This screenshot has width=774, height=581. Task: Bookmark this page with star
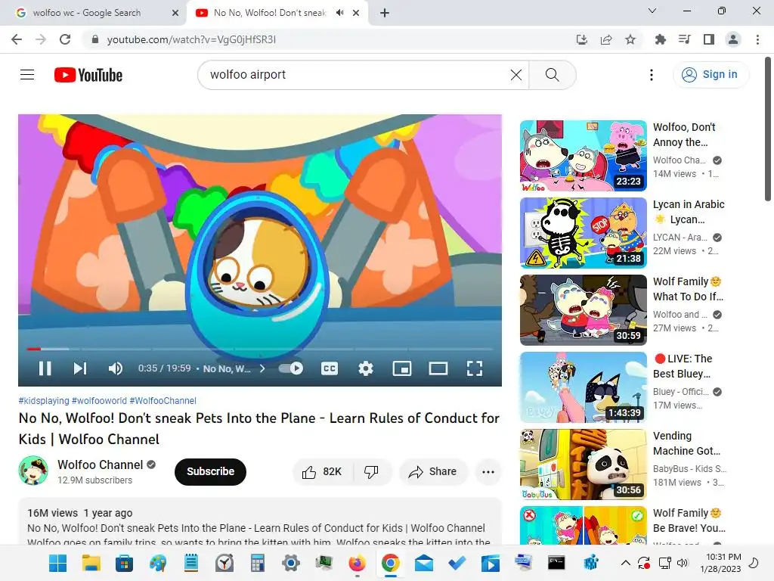coord(630,39)
